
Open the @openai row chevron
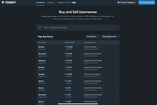117,62
